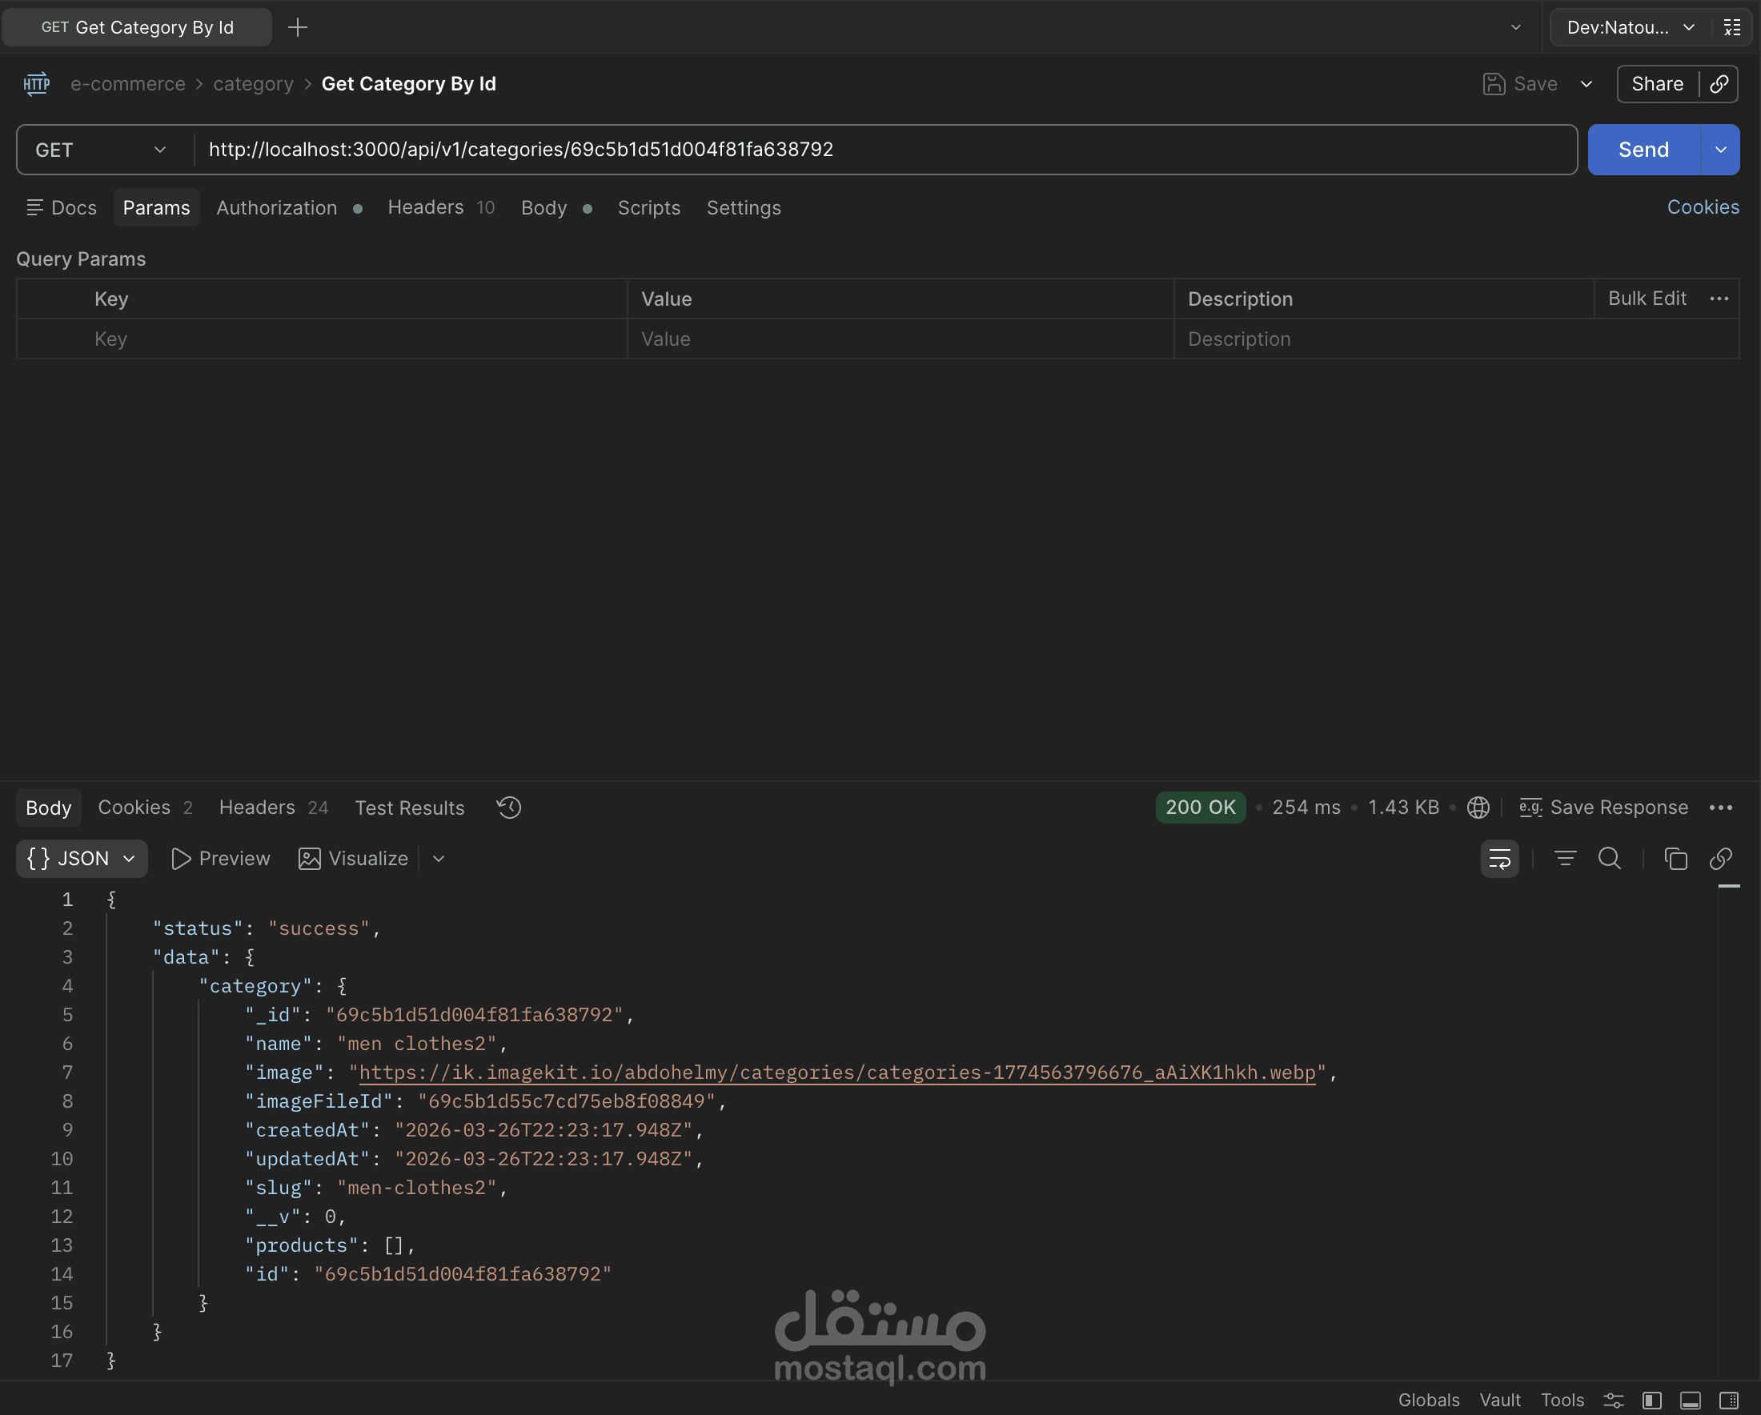Screen dimensions: 1761x1415
Task: Toggle the bottom console pane icon
Action: [1690, 1401]
